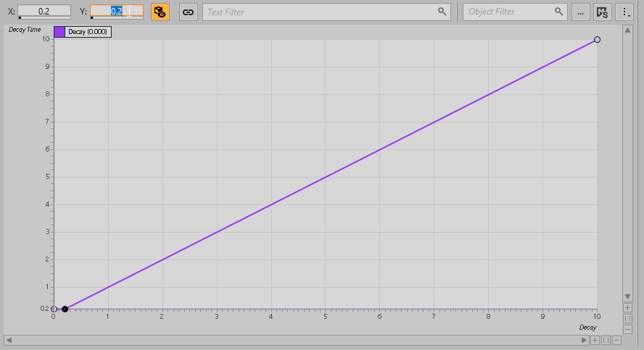The height and width of the screenshot is (350, 644).
Task: Select the curve end point at top right
Action: coord(597,39)
